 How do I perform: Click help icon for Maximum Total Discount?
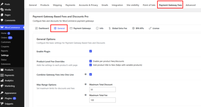85,84
